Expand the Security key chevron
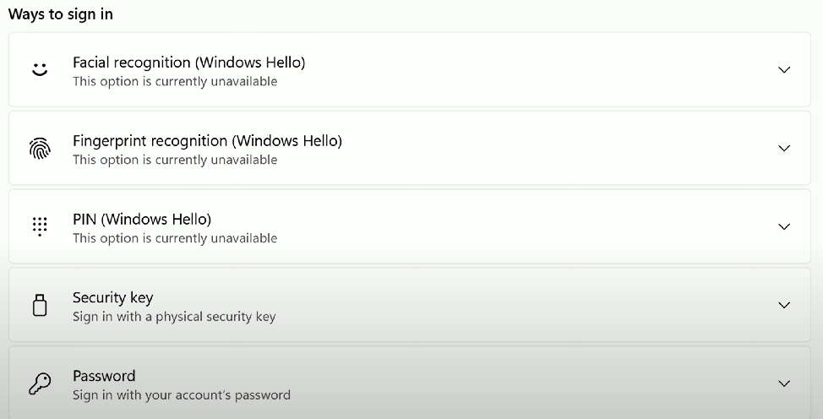Viewport: 823px width, 419px height. coord(783,305)
